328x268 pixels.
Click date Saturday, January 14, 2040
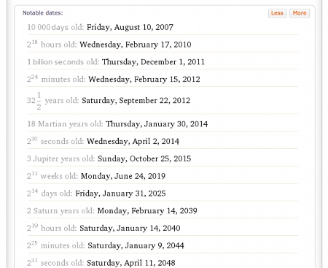click(x=130, y=228)
